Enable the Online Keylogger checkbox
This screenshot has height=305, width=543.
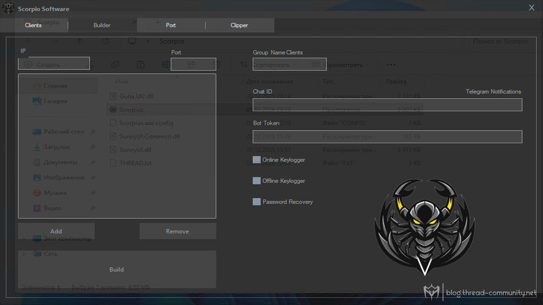[257, 160]
